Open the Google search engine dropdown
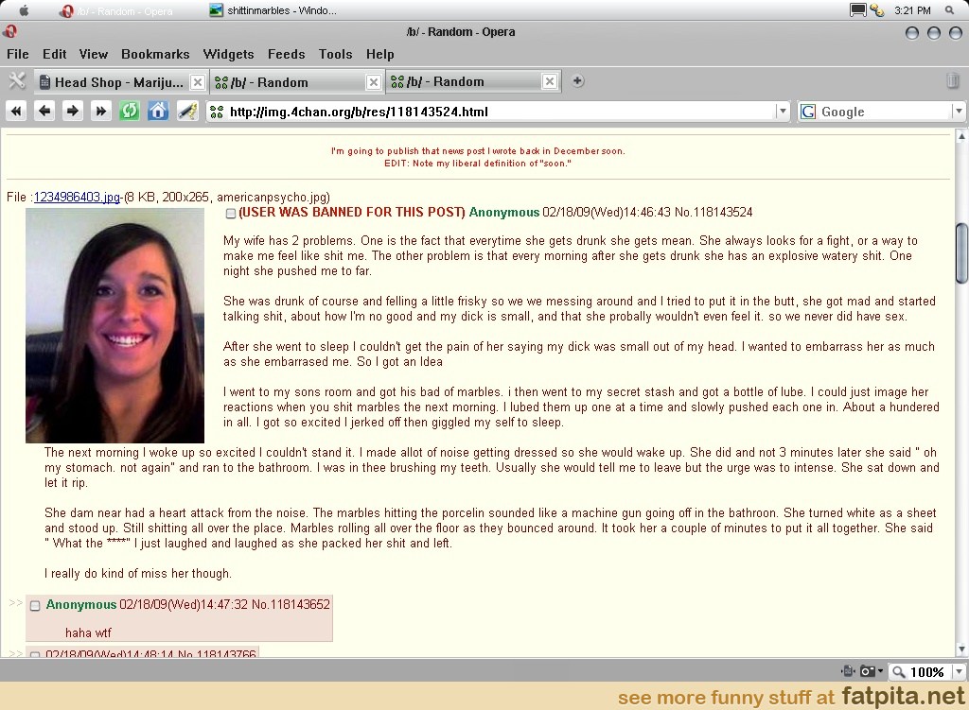Screen dimensions: 969x710 [958, 112]
